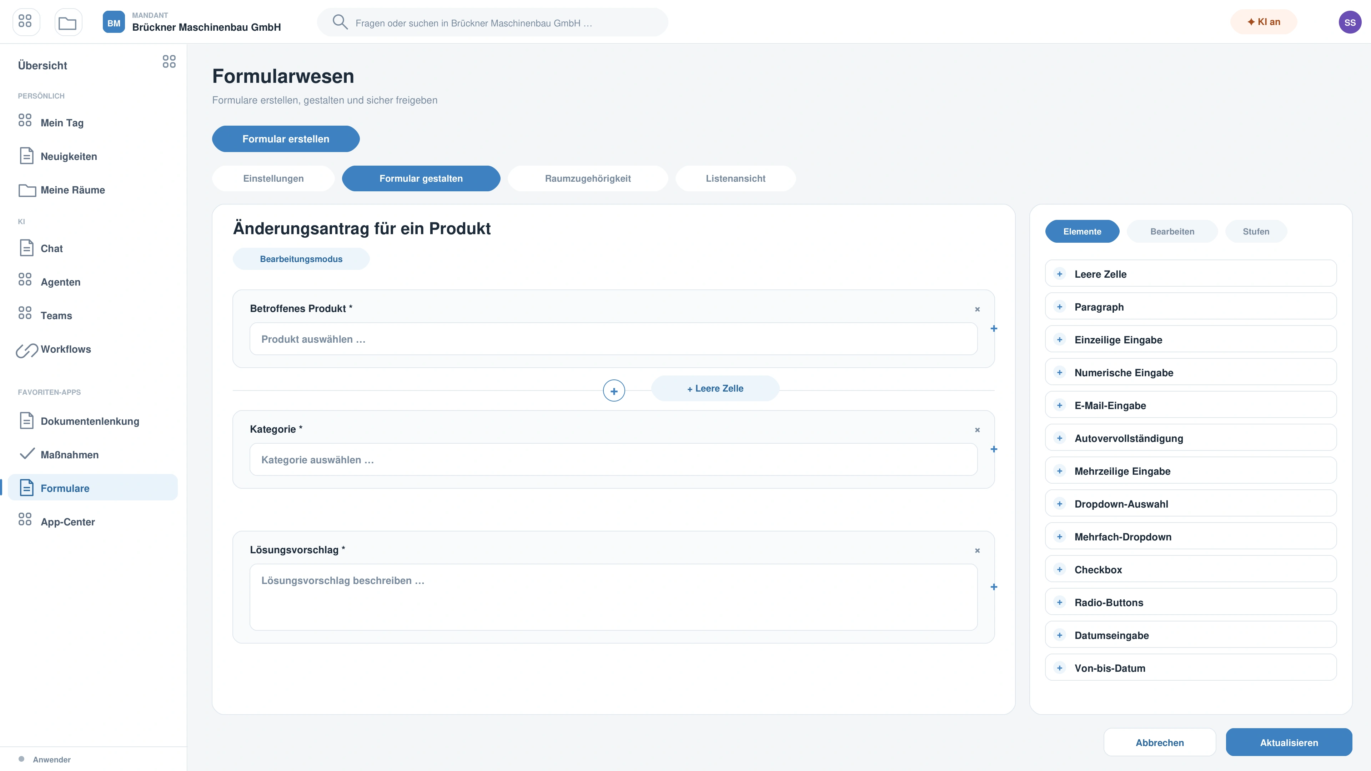Open the app grid icon in top bar
This screenshot has width=1371, height=771.
pos(26,22)
